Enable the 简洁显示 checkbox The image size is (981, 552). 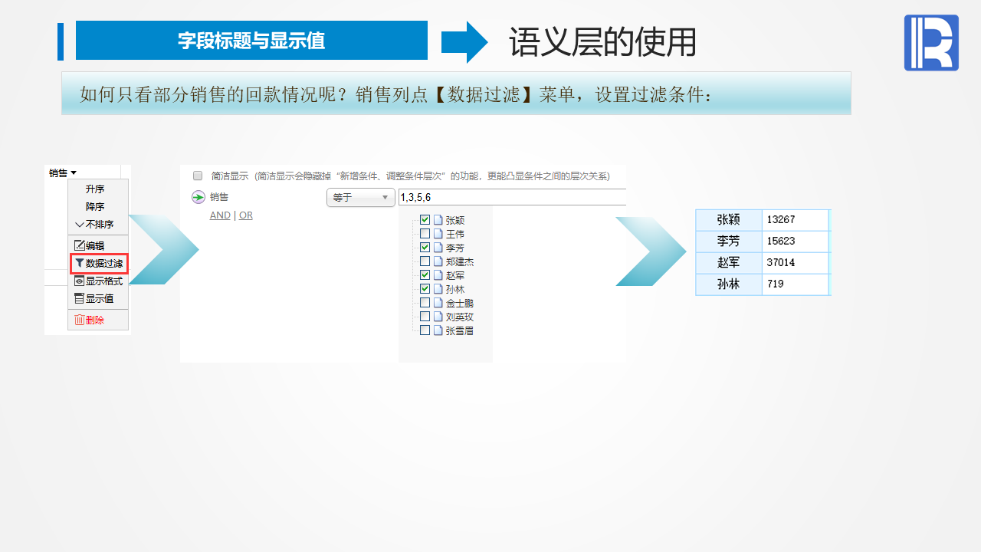click(198, 176)
